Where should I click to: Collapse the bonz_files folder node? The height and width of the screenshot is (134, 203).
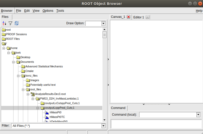18,76
